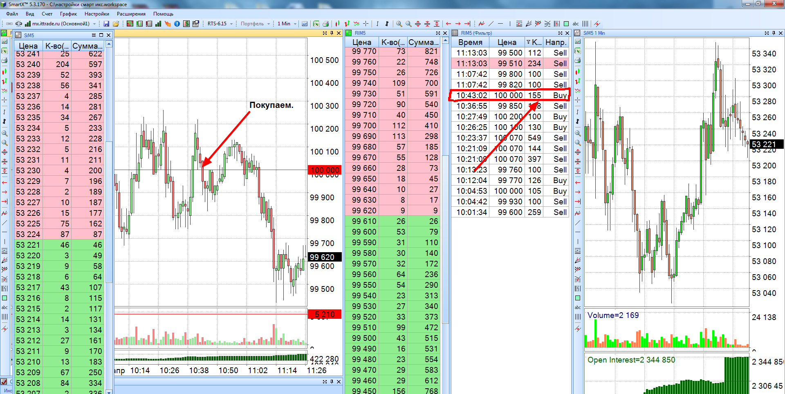
Task: Open the Счет menu
Action: (47, 13)
